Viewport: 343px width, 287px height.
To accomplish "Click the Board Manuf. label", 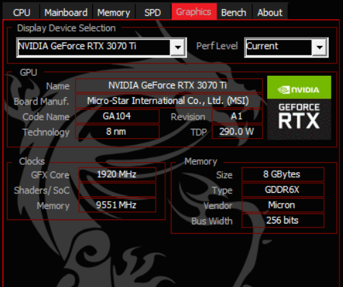I will click(x=41, y=101).
